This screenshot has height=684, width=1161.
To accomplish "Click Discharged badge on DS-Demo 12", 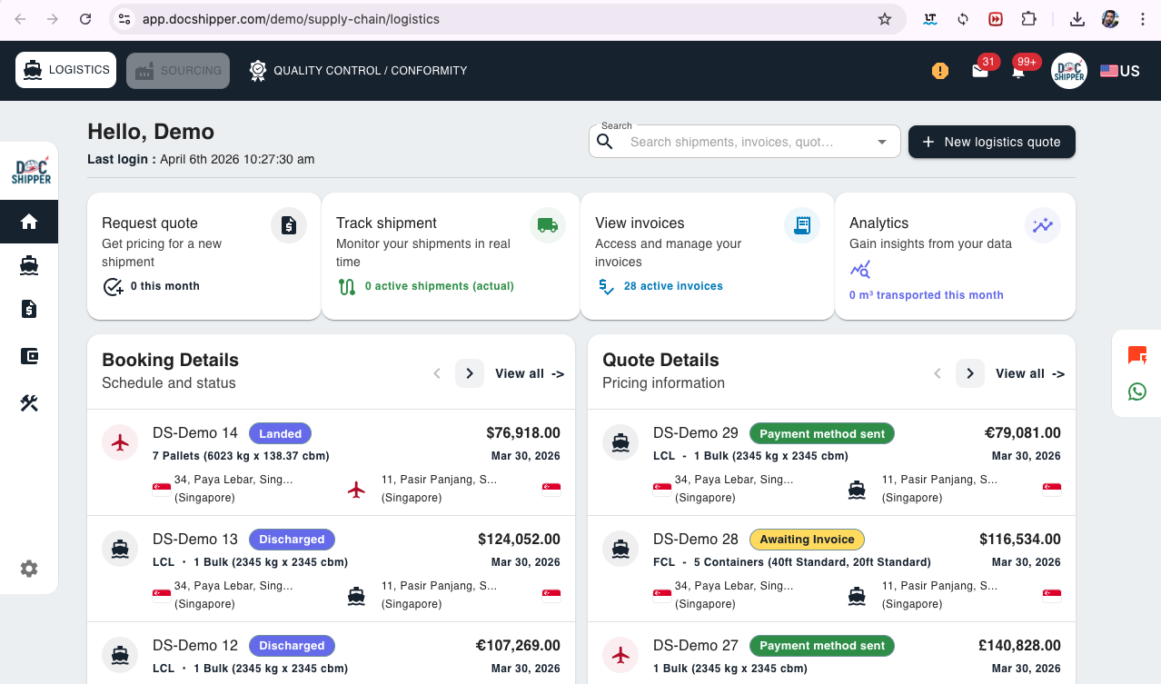I will 292,646.
